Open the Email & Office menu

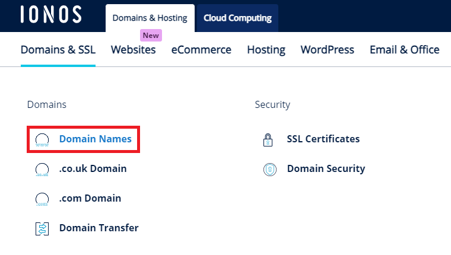pos(404,50)
